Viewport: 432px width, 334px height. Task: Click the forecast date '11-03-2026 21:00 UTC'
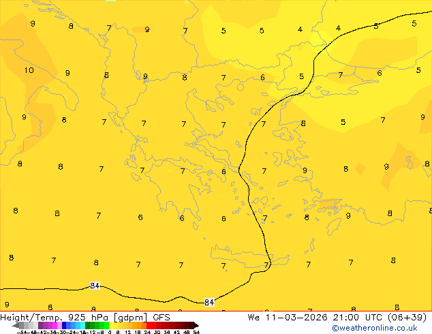click(324, 318)
